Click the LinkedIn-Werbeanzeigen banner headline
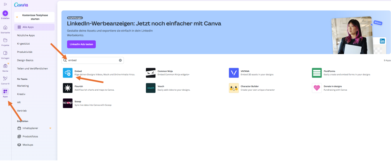 [144, 23]
